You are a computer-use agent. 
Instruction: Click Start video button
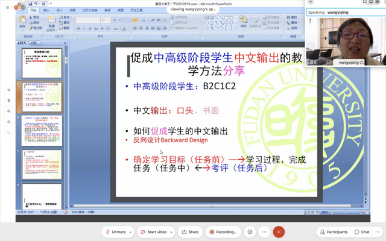click(154, 232)
